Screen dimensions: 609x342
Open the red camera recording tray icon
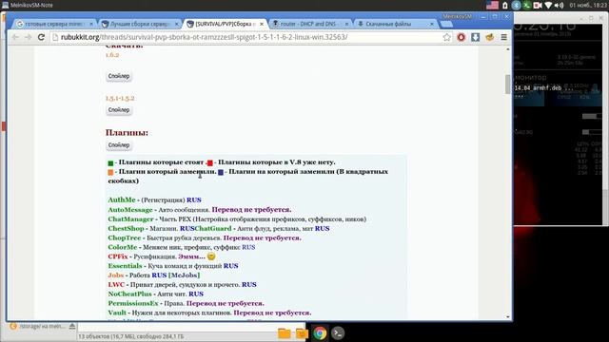pos(537,5)
